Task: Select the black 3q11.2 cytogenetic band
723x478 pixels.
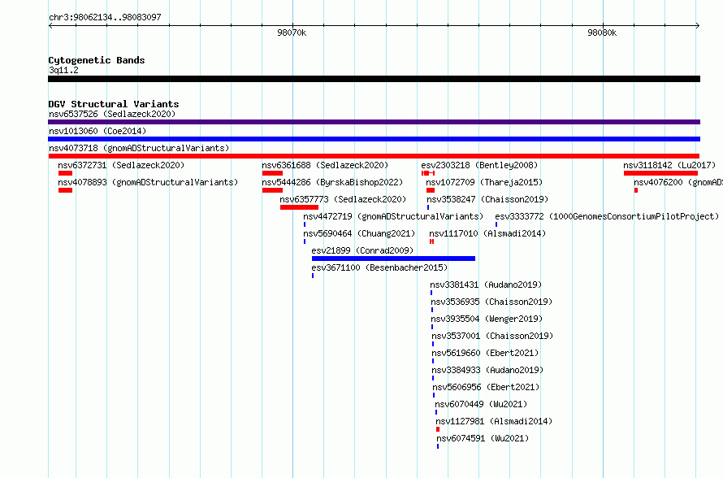Action: (374, 79)
